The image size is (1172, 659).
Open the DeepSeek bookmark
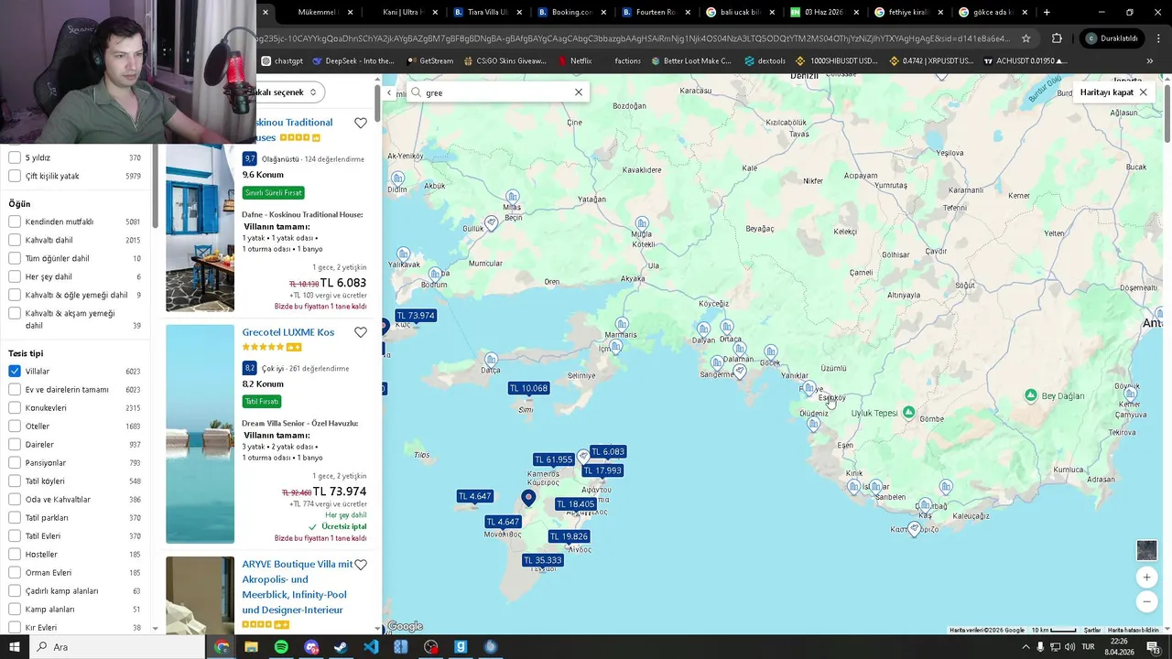pos(353,61)
